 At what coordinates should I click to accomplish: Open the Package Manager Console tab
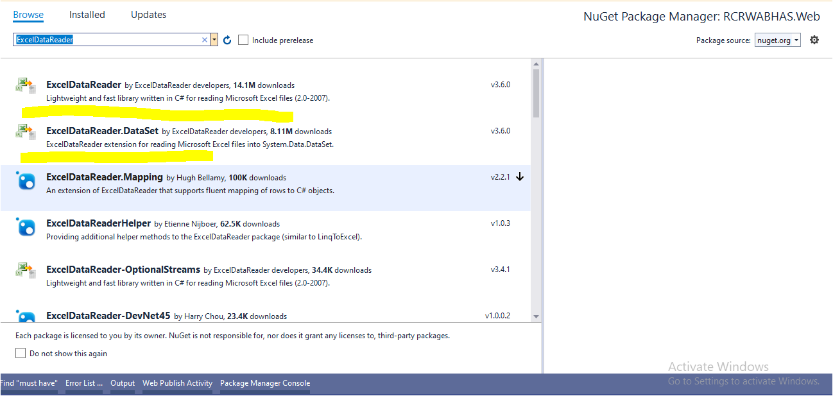(x=265, y=383)
